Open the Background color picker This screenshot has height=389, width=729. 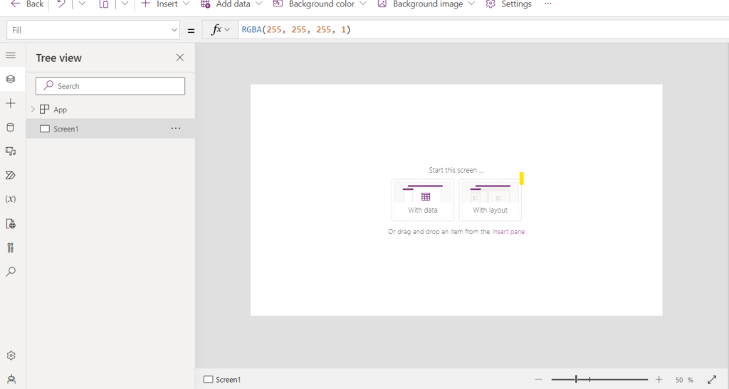pyautogui.click(x=320, y=4)
